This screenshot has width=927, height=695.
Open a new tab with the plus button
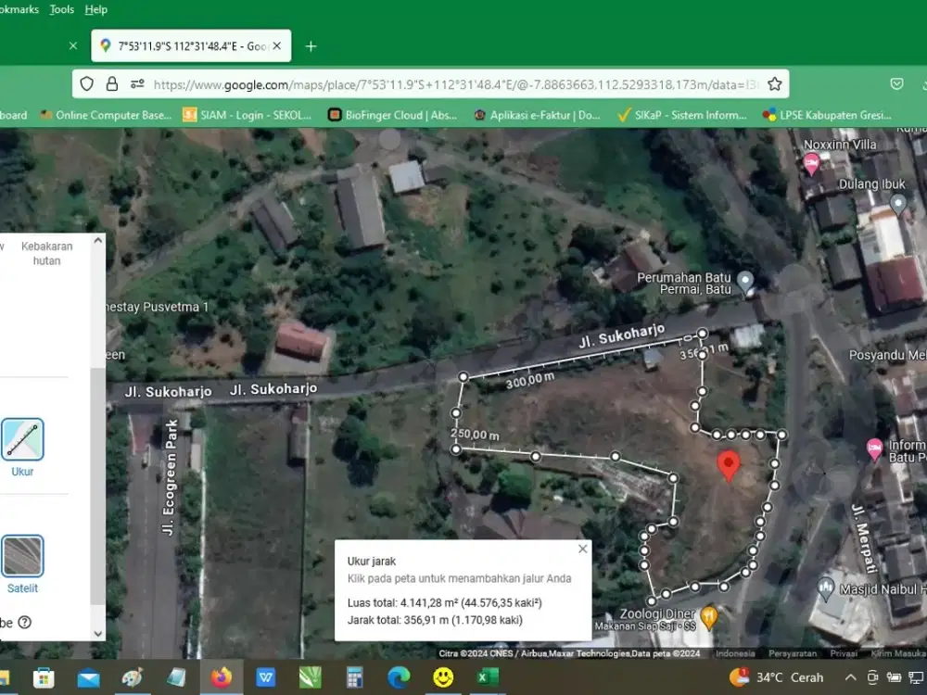pyautogui.click(x=311, y=44)
